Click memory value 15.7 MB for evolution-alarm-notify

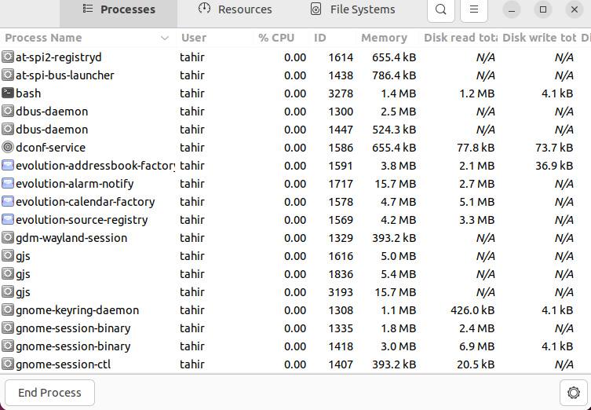pos(396,184)
